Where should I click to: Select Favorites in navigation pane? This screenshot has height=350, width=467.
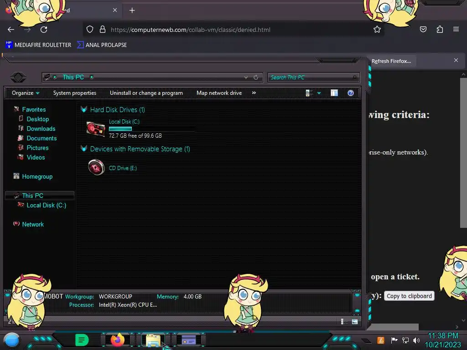pyautogui.click(x=34, y=109)
